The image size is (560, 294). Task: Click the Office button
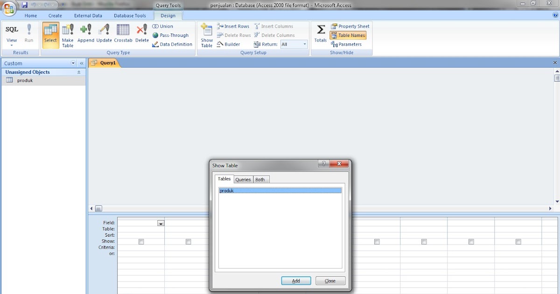[x=8, y=8]
